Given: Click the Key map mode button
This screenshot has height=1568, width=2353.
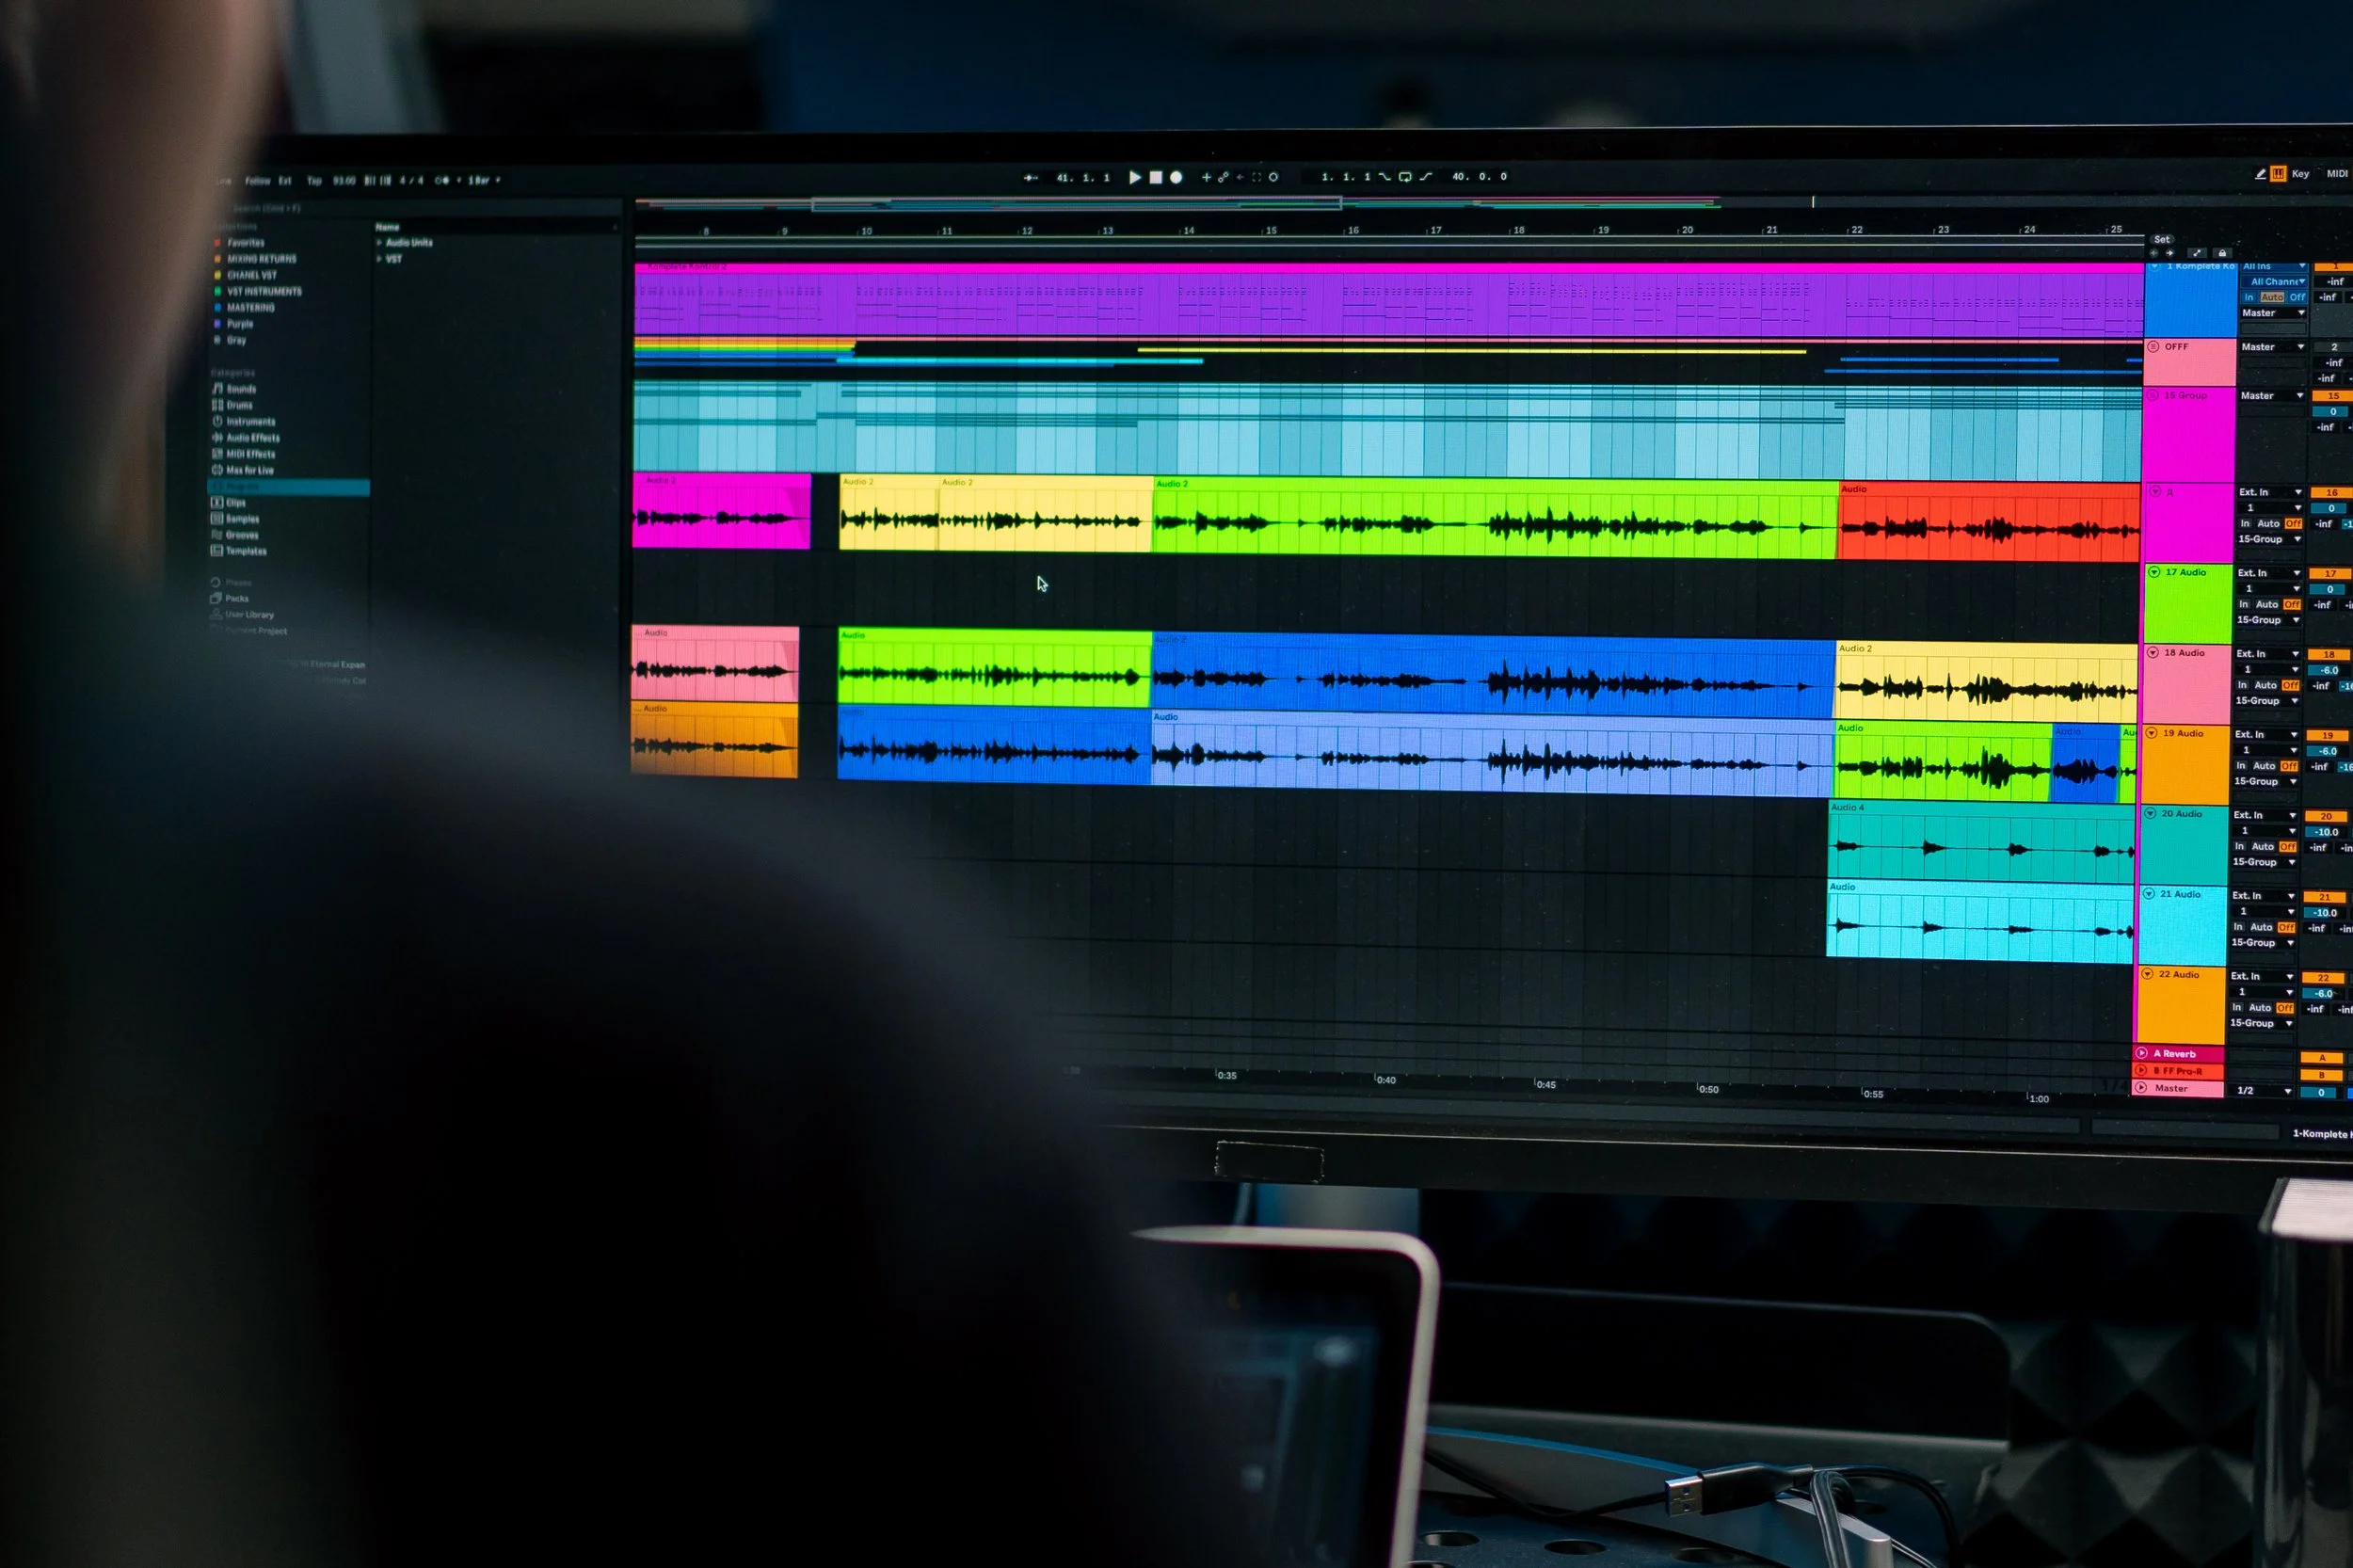Looking at the screenshot, I should 2300,174.
